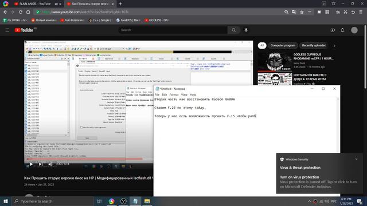Open the 'Новый компью' bookmark
Viewport: 367px width, 206px height.
click(x=44, y=21)
